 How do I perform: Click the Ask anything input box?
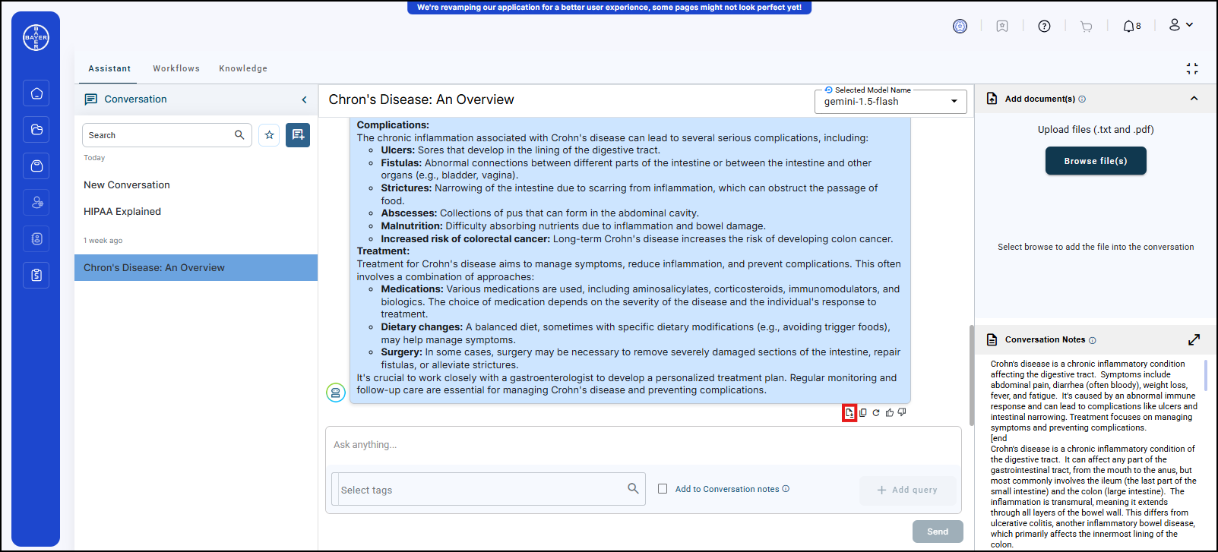pyautogui.click(x=643, y=445)
